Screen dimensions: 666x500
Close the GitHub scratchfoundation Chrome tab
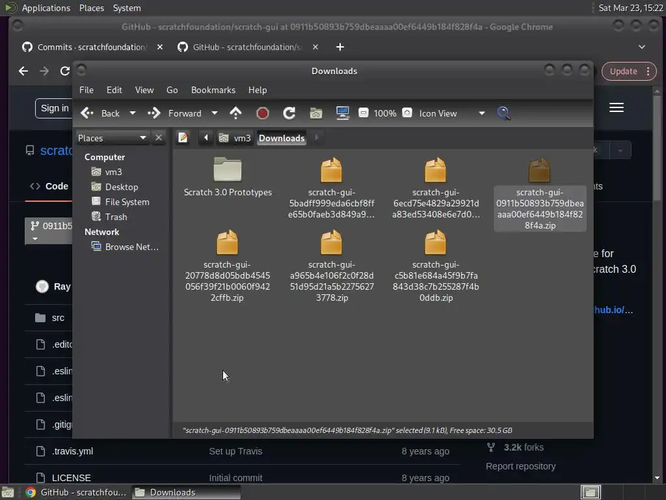[315, 47]
